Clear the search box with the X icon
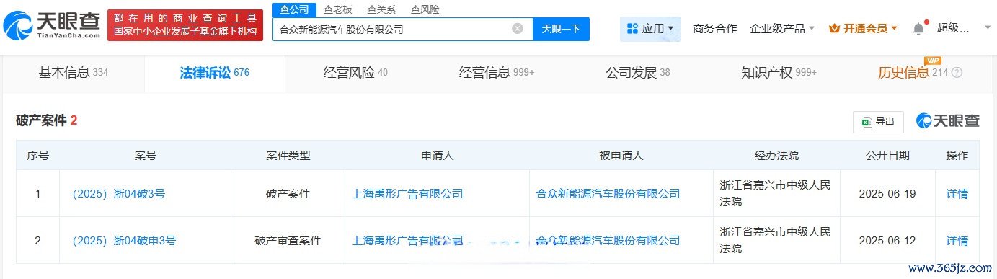997x279 pixels. (x=518, y=29)
